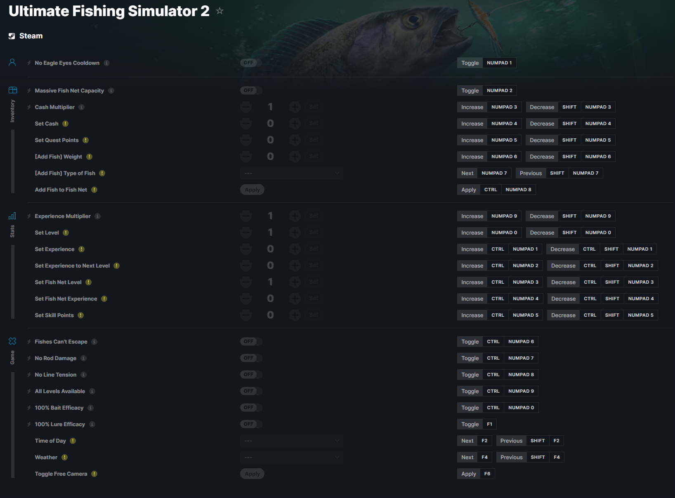Click warning icon next to Set Cash
The image size is (675, 498).
[65, 123]
